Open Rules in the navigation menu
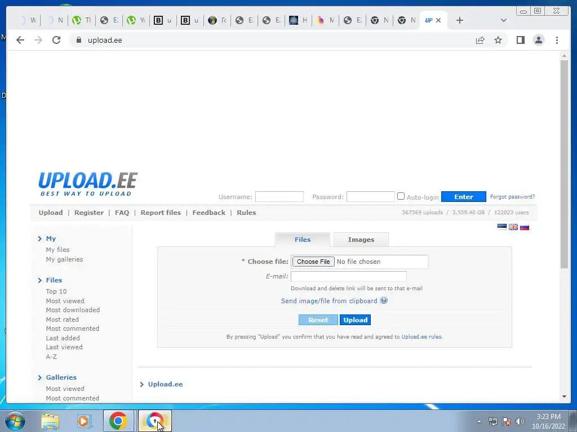577x432 pixels. point(246,213)
